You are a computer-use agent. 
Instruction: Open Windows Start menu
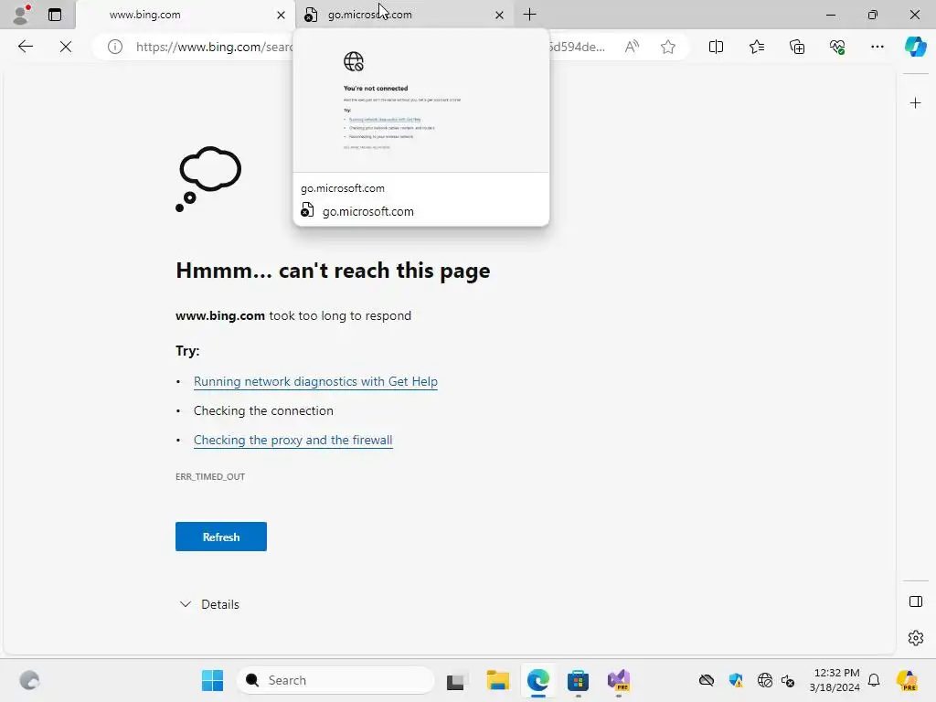(x=212, y=680)
